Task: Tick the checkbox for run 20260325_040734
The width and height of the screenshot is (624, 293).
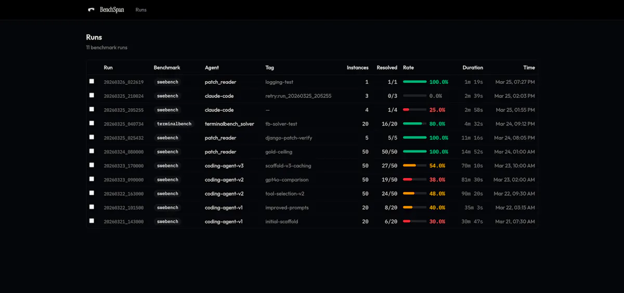Action: [x=92, y=123]
